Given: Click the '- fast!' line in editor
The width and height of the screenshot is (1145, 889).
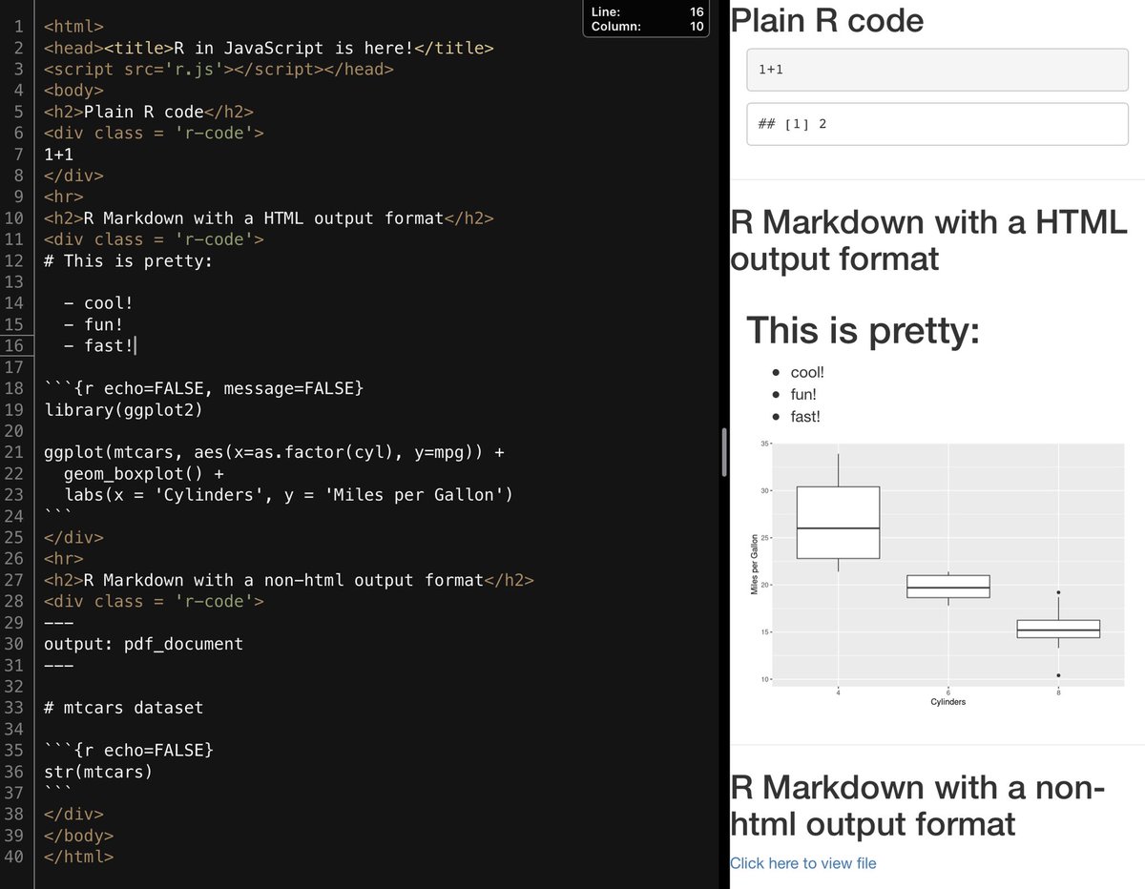Looking at the screenshot, I should point(98,345).
